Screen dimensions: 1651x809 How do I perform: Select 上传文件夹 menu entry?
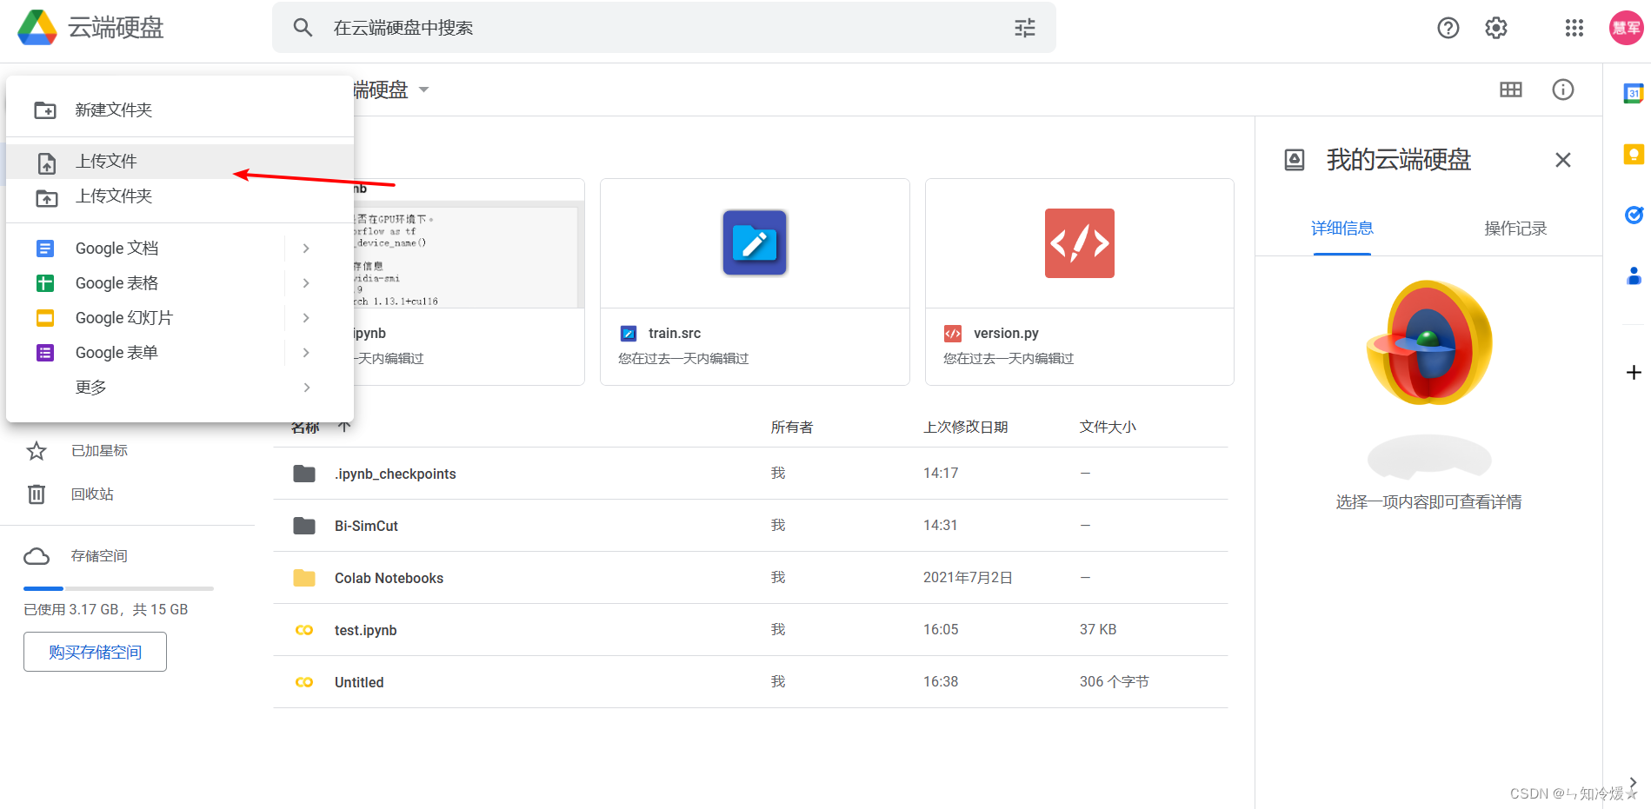[180, 196]
